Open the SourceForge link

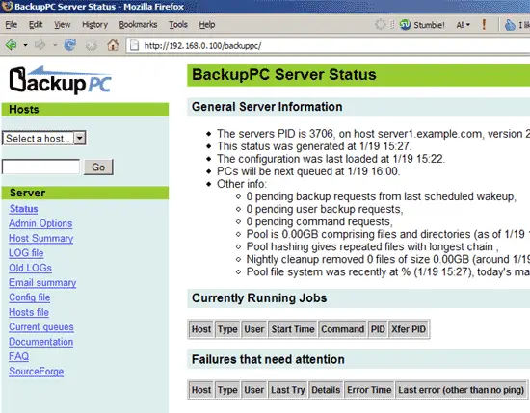(x=37, y=372)
